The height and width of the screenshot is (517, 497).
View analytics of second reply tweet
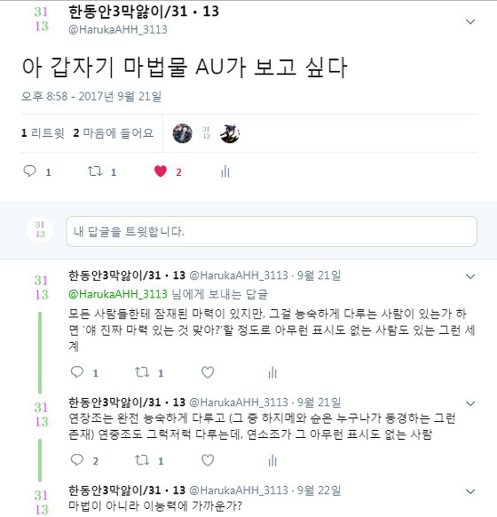coord(272,460)
